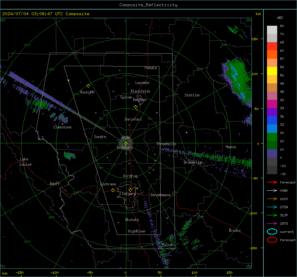
Task: Click the white 04DK arrow icon
Action: (x=272, y=190)
